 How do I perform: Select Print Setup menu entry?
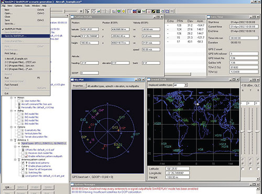tap(26, 53)
